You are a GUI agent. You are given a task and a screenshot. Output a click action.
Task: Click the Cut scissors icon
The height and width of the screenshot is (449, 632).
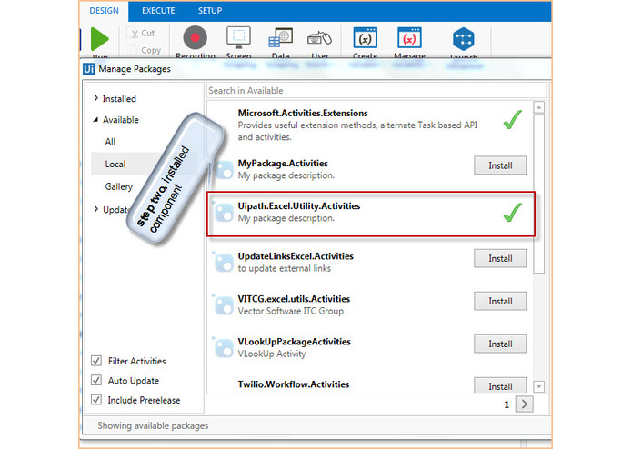(134, 33)
